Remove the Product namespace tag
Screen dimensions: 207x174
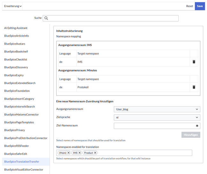(95, 153)
